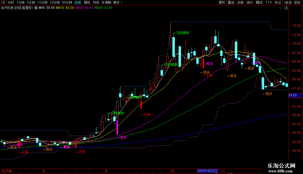The height and width of the screenshot is (174, 303).
Task: Select the 60分钟 period tab
Action: 67,2
